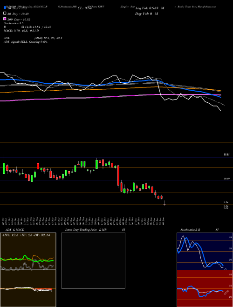Select the '50 Day = 10.49' legend text
This screenshot has height=307, width=233.
coord(18,14)
